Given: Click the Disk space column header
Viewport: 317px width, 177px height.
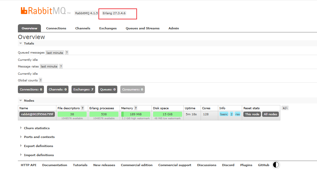Looking at the screenshot, I should 161,108.
